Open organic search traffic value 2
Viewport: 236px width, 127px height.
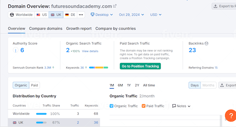coord(68,50)
